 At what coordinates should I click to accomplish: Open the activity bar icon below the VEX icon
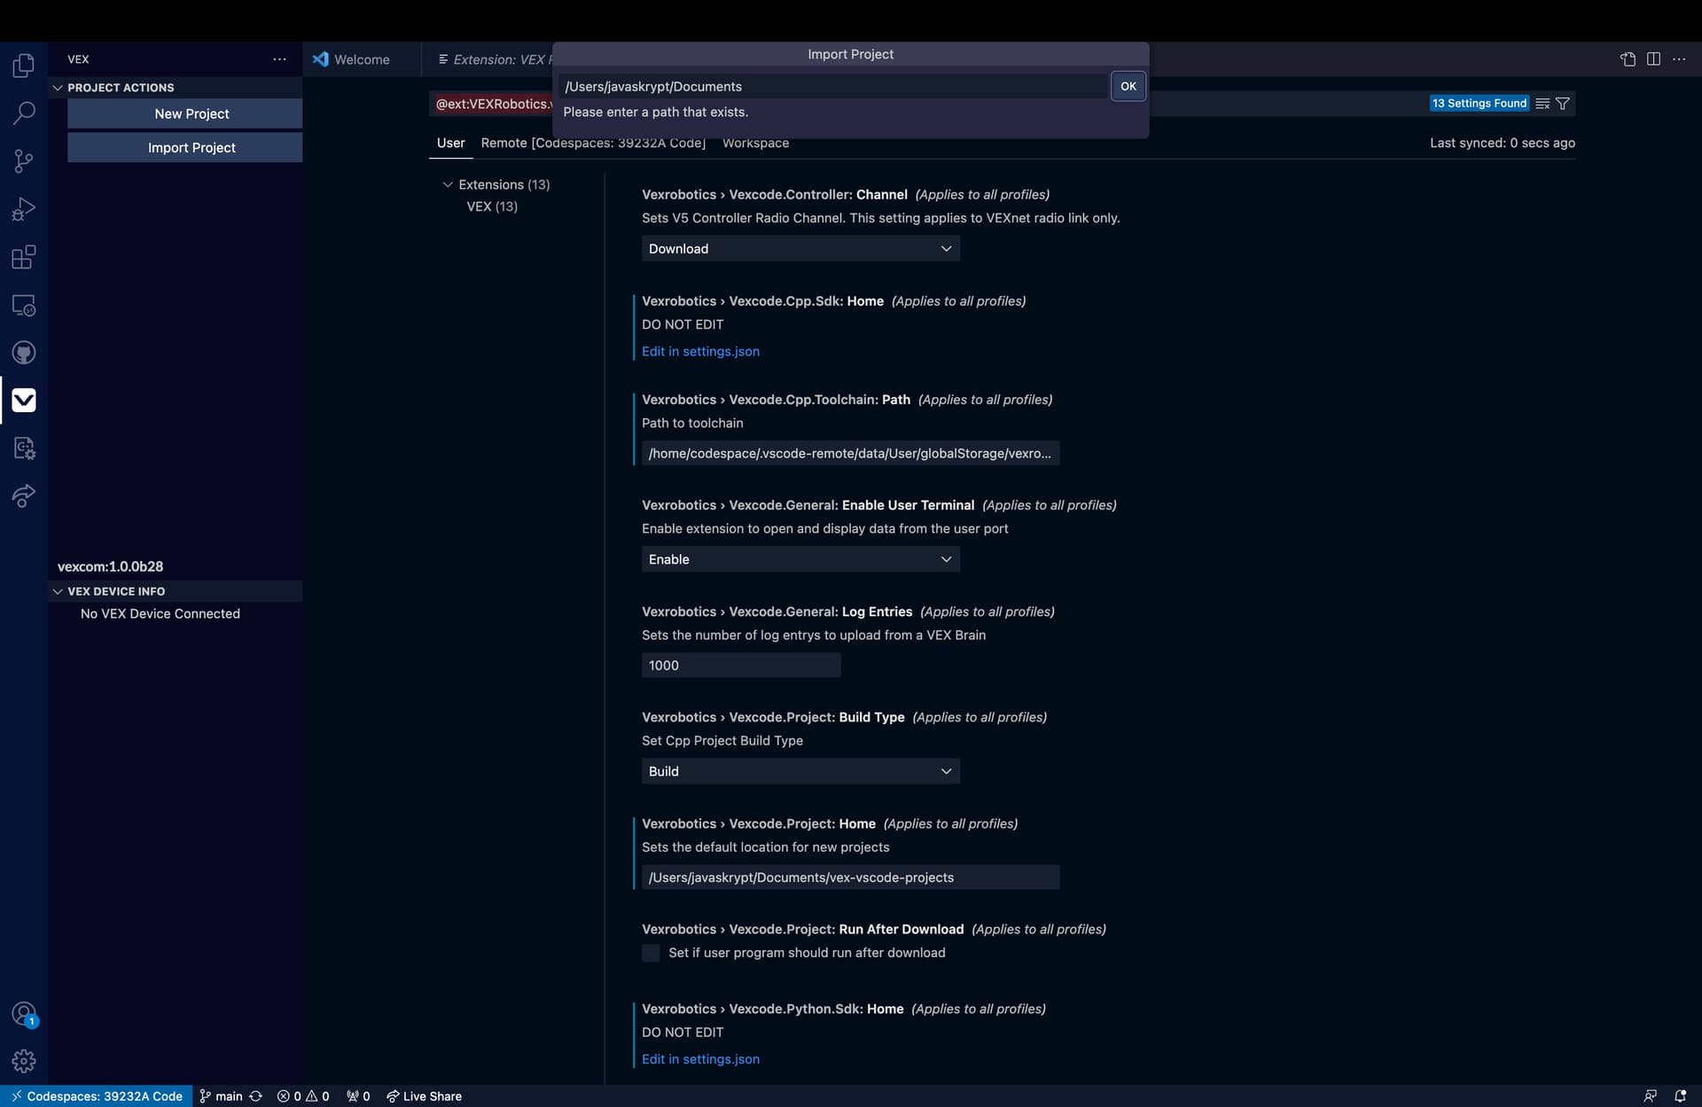[x=24, y=448]
